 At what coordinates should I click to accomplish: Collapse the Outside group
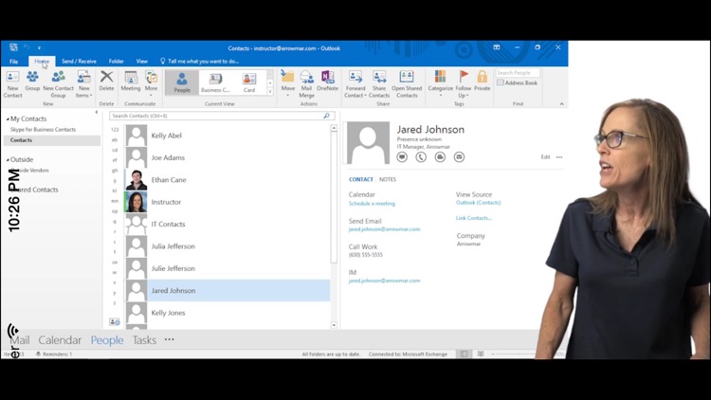pyautogui.click(x=8, y=159)
